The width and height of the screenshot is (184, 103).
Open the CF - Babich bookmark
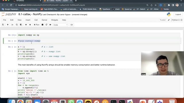click(x=139, y=9)
